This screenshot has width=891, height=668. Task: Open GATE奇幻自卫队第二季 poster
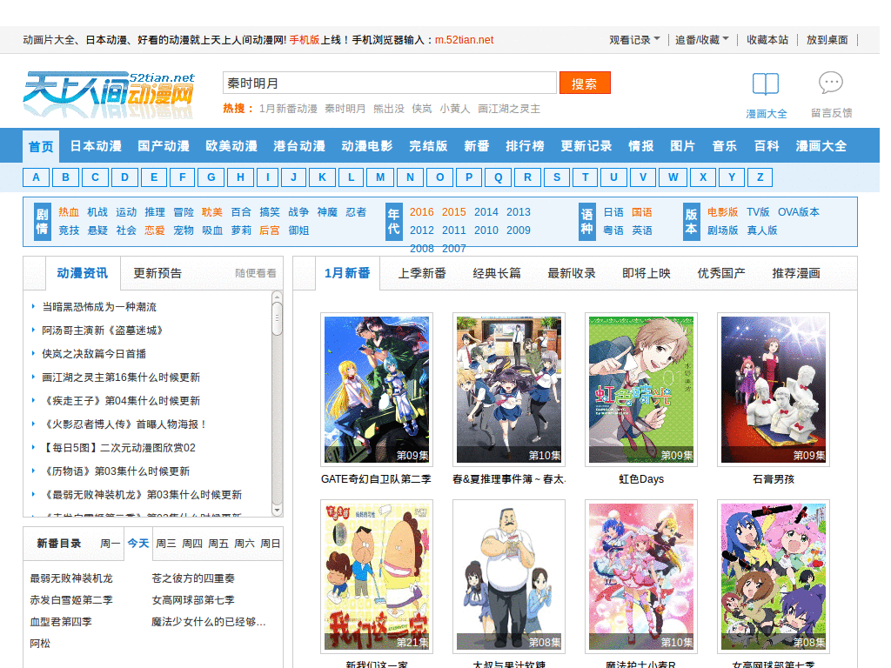pos(377,390)
